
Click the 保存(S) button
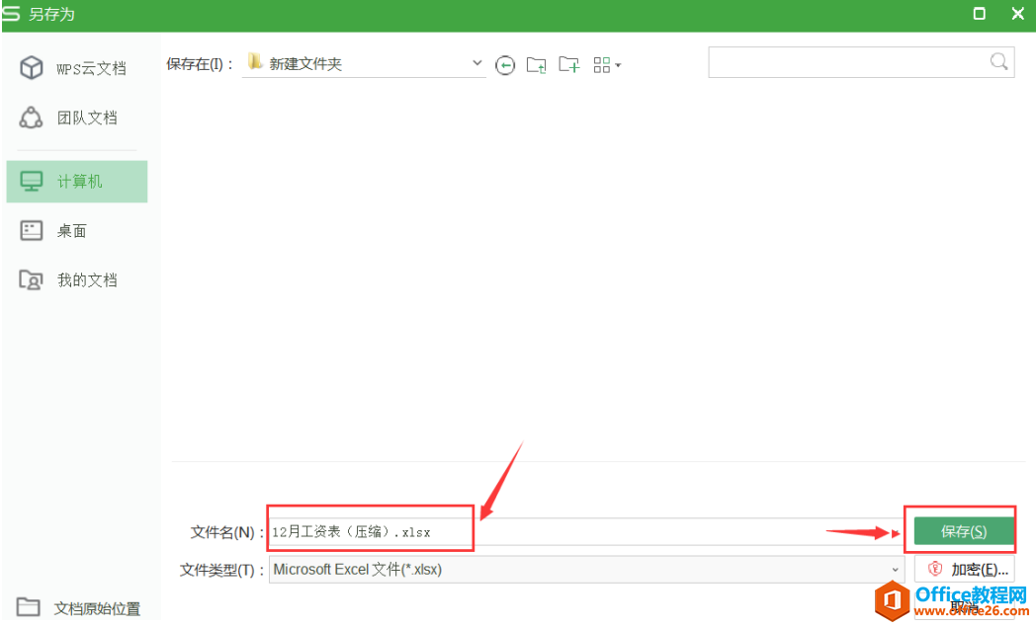(x=963, y=531)
